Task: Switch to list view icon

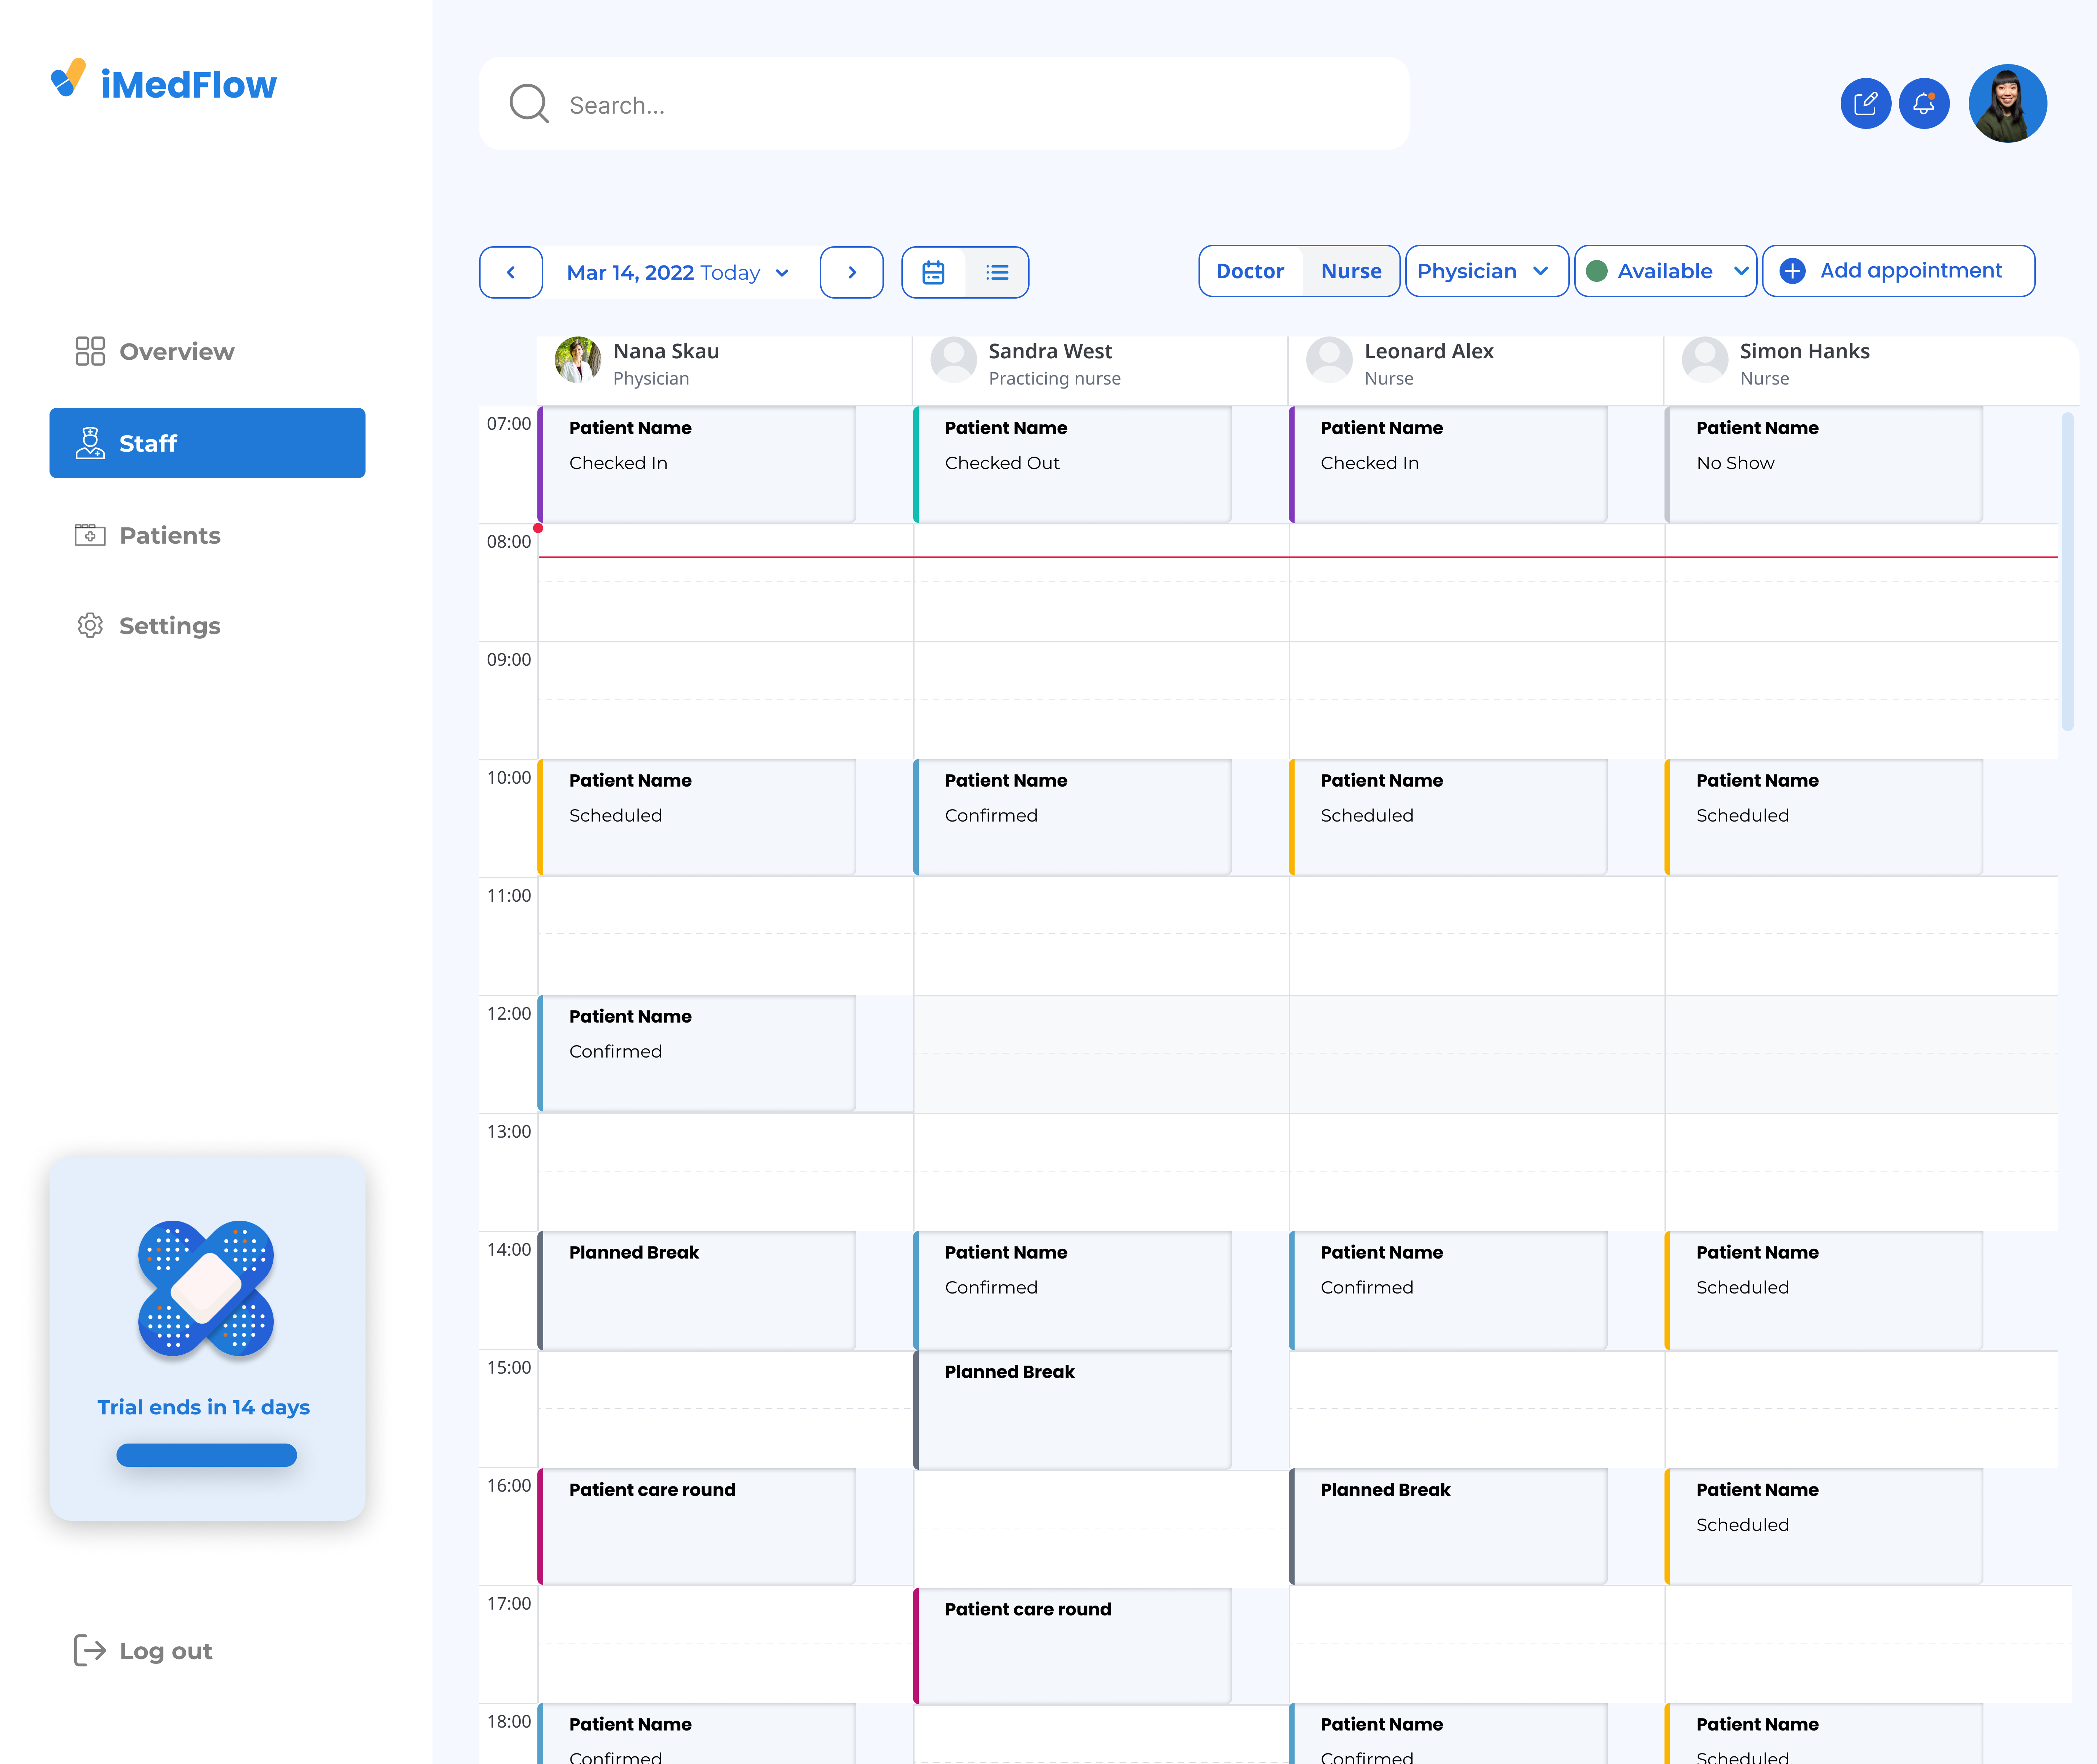Action: point(998,272)
